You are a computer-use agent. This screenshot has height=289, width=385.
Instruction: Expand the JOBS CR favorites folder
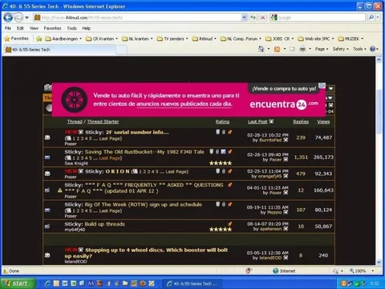pyautogui.click(x=279, y=39)
